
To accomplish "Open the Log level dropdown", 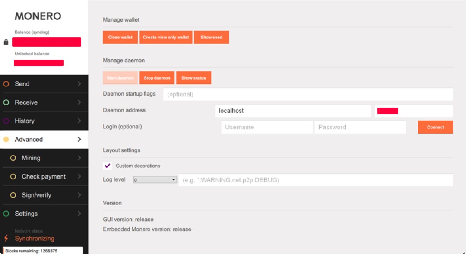I will (x=155, y=180).
